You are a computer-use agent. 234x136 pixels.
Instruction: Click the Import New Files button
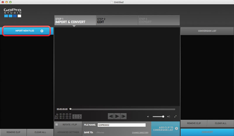[28, 31]
